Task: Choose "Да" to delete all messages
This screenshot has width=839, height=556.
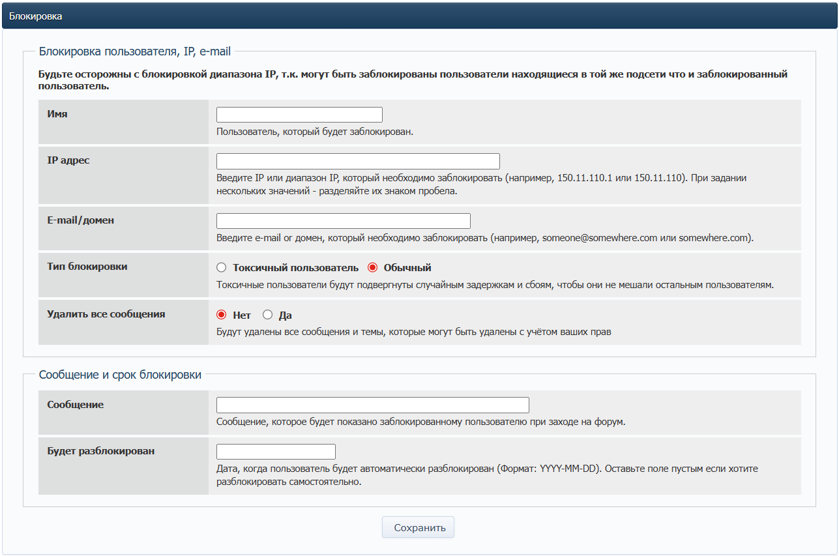Action: coord(267,315)
